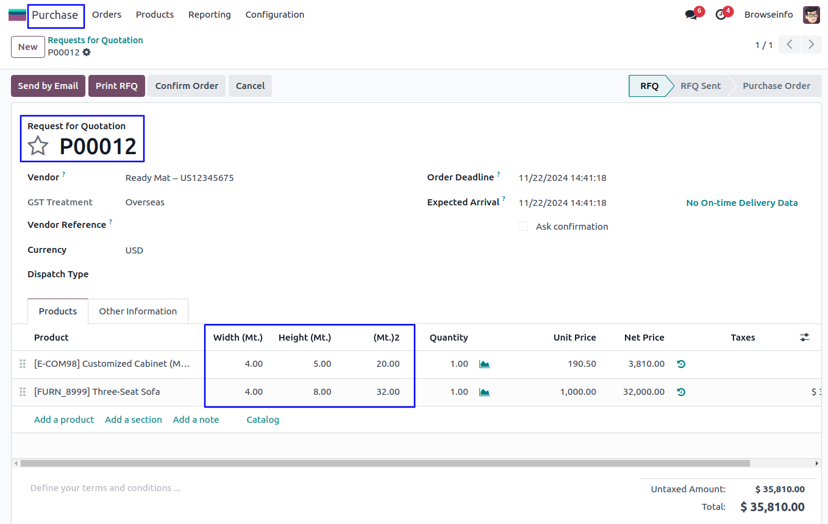Click the messages chat bubble icon
The height and width of the screenshot is (524, 828).
(691, 15)
